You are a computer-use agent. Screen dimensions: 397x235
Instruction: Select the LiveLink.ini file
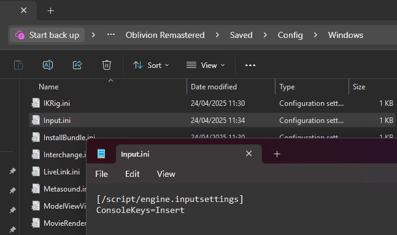(x=61, y=172)
